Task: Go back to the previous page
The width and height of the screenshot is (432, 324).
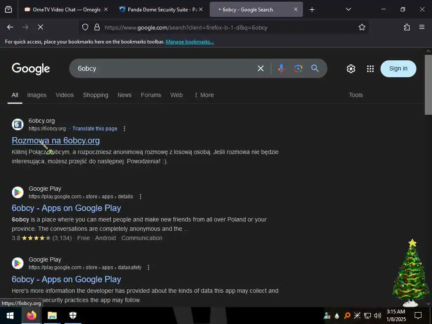Action: click(10, 27)
